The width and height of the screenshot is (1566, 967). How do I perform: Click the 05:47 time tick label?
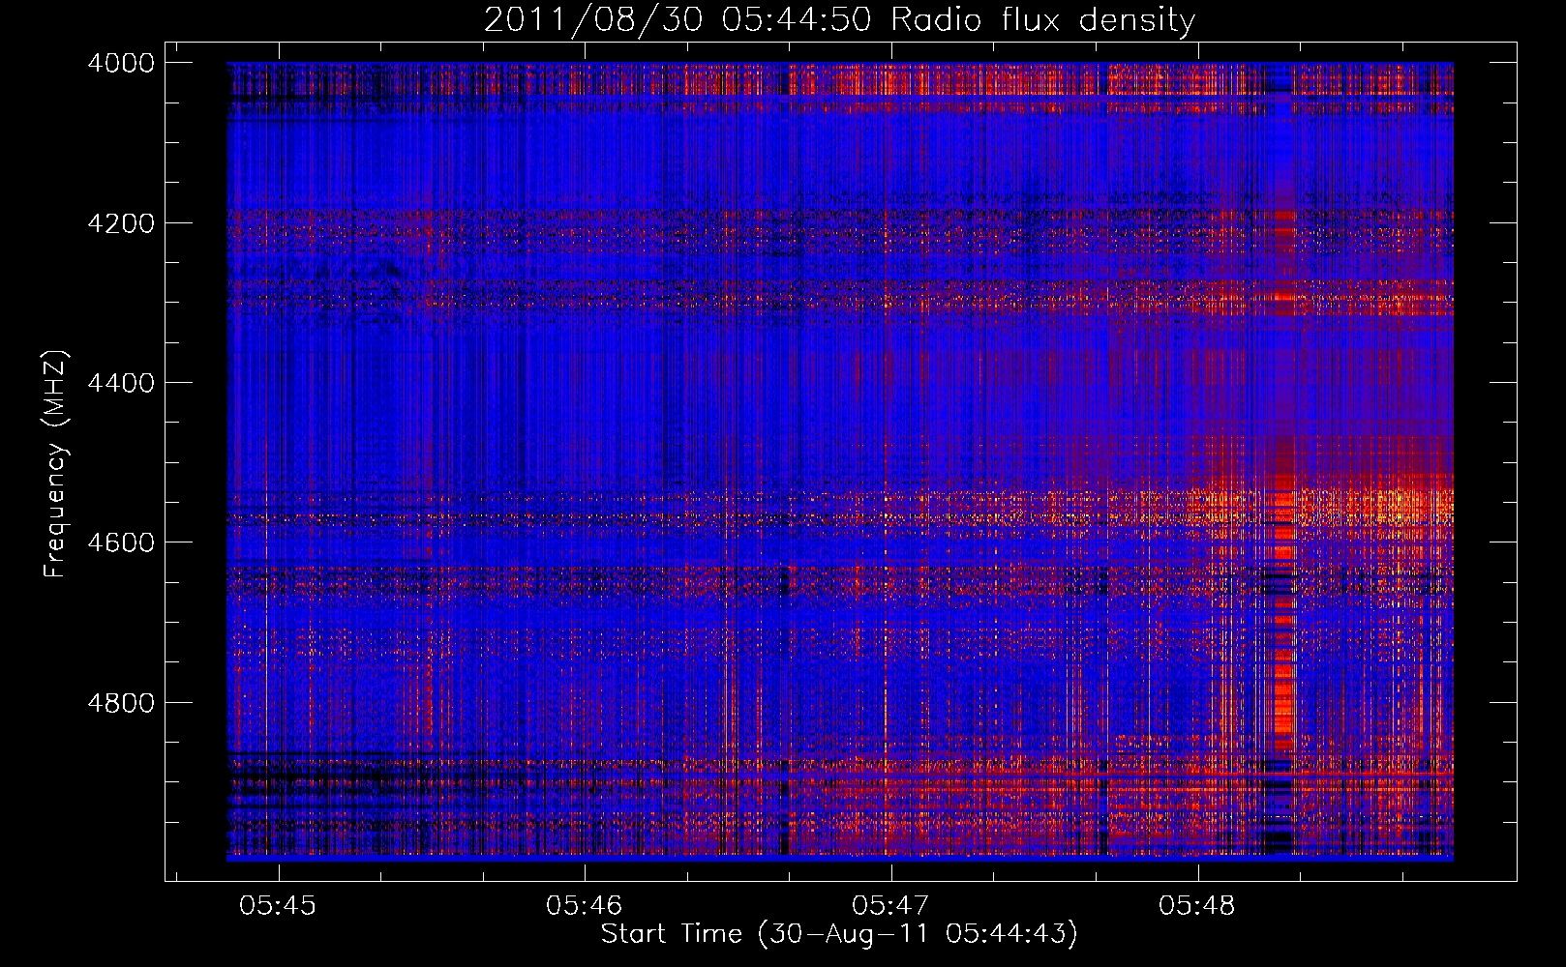(889, 905)
